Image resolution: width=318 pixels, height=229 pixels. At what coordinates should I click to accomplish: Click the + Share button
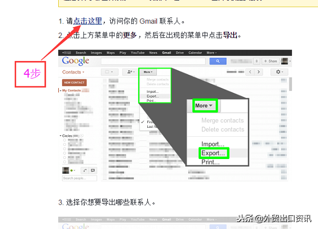[x=270, y=61]
